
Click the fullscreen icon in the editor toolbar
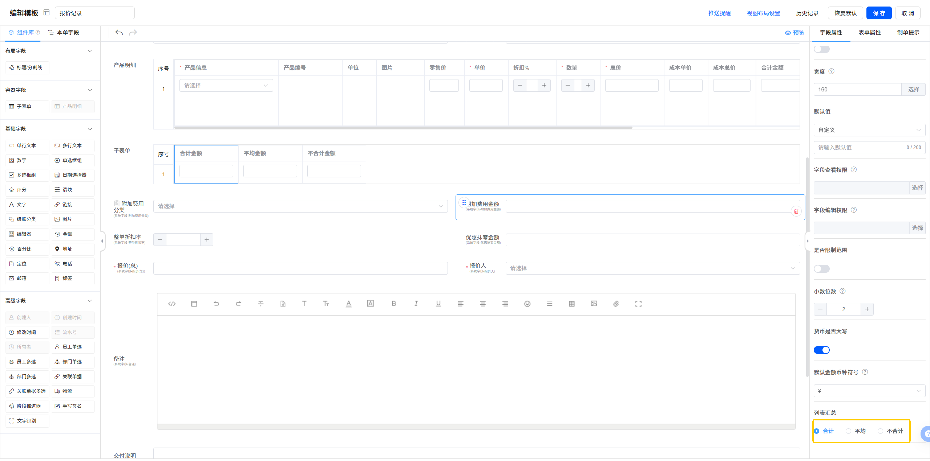[x=638, y=304]
